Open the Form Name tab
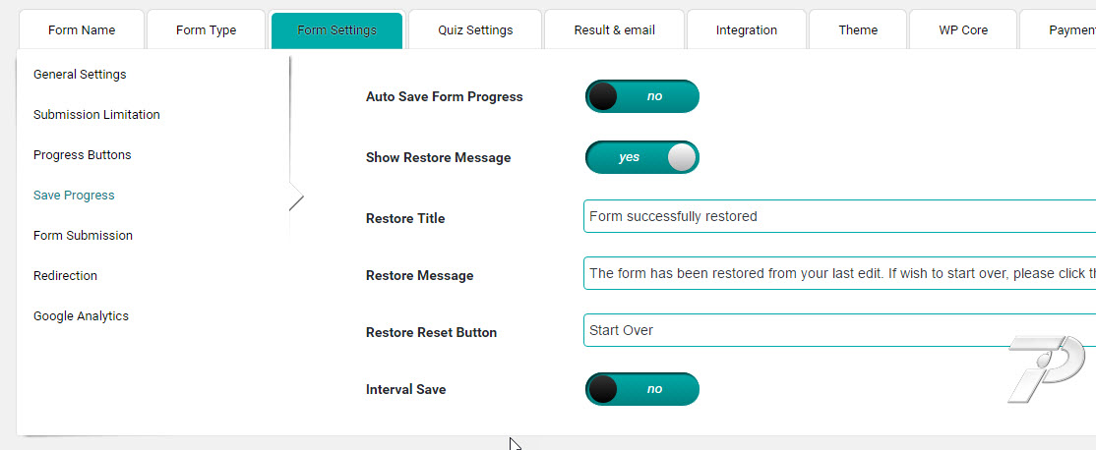The image size is (1096, 450). (x=82, y=29)
